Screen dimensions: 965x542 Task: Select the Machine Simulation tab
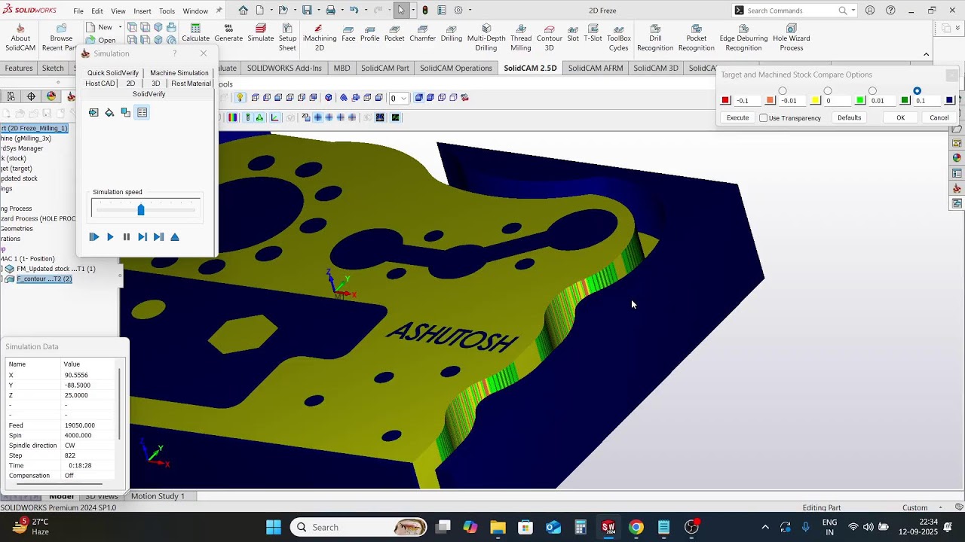point(179,73)
